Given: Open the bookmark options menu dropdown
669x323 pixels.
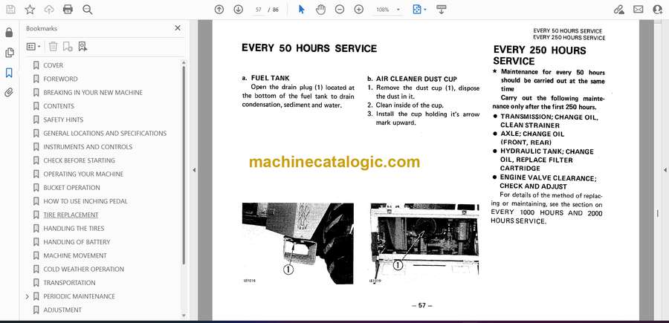Looking at the screenshot, I should point(33,47).
